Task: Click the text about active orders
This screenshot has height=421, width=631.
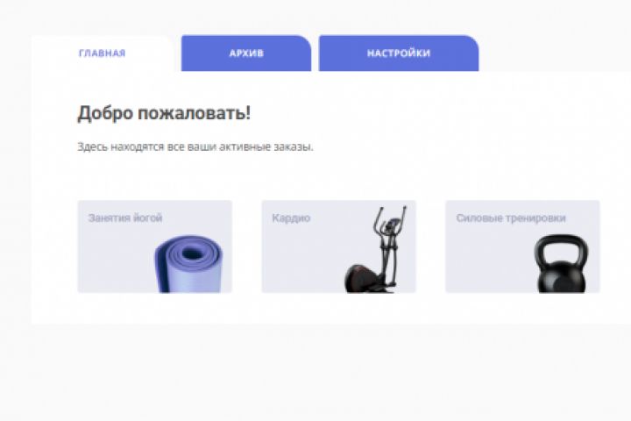Action: click(195, 147)
